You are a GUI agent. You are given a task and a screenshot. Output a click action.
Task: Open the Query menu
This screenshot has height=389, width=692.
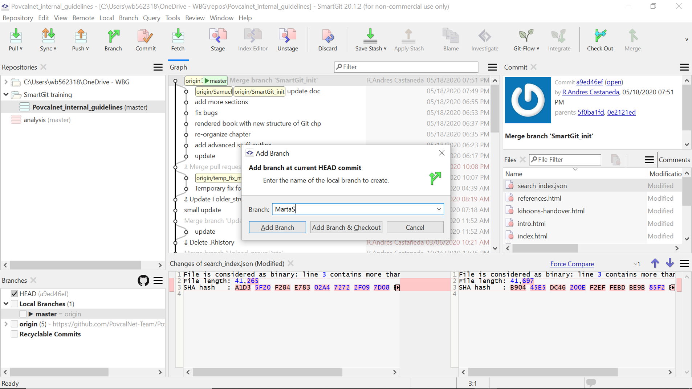pos(151,18)
